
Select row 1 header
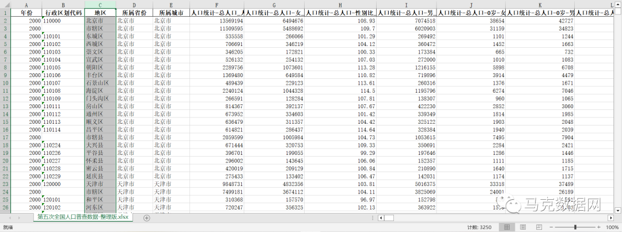coord(5,13)
